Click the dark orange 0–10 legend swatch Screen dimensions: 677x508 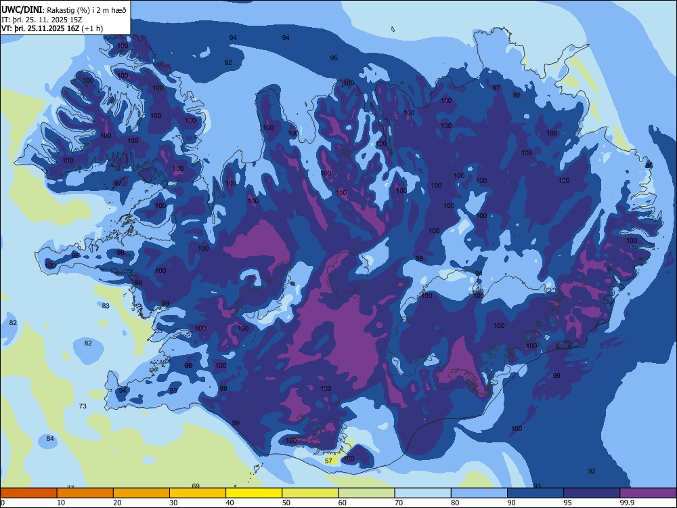click(28, 493)
